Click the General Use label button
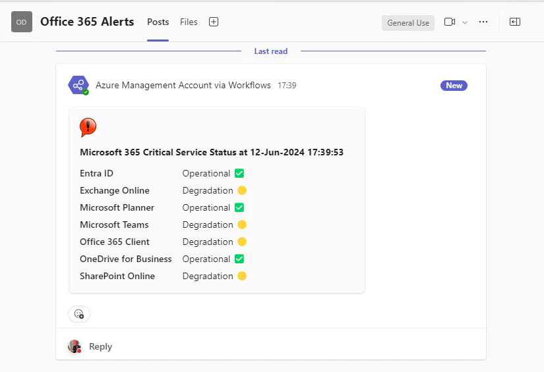Screen dimensions: 544x372 [x=408, y=23]
